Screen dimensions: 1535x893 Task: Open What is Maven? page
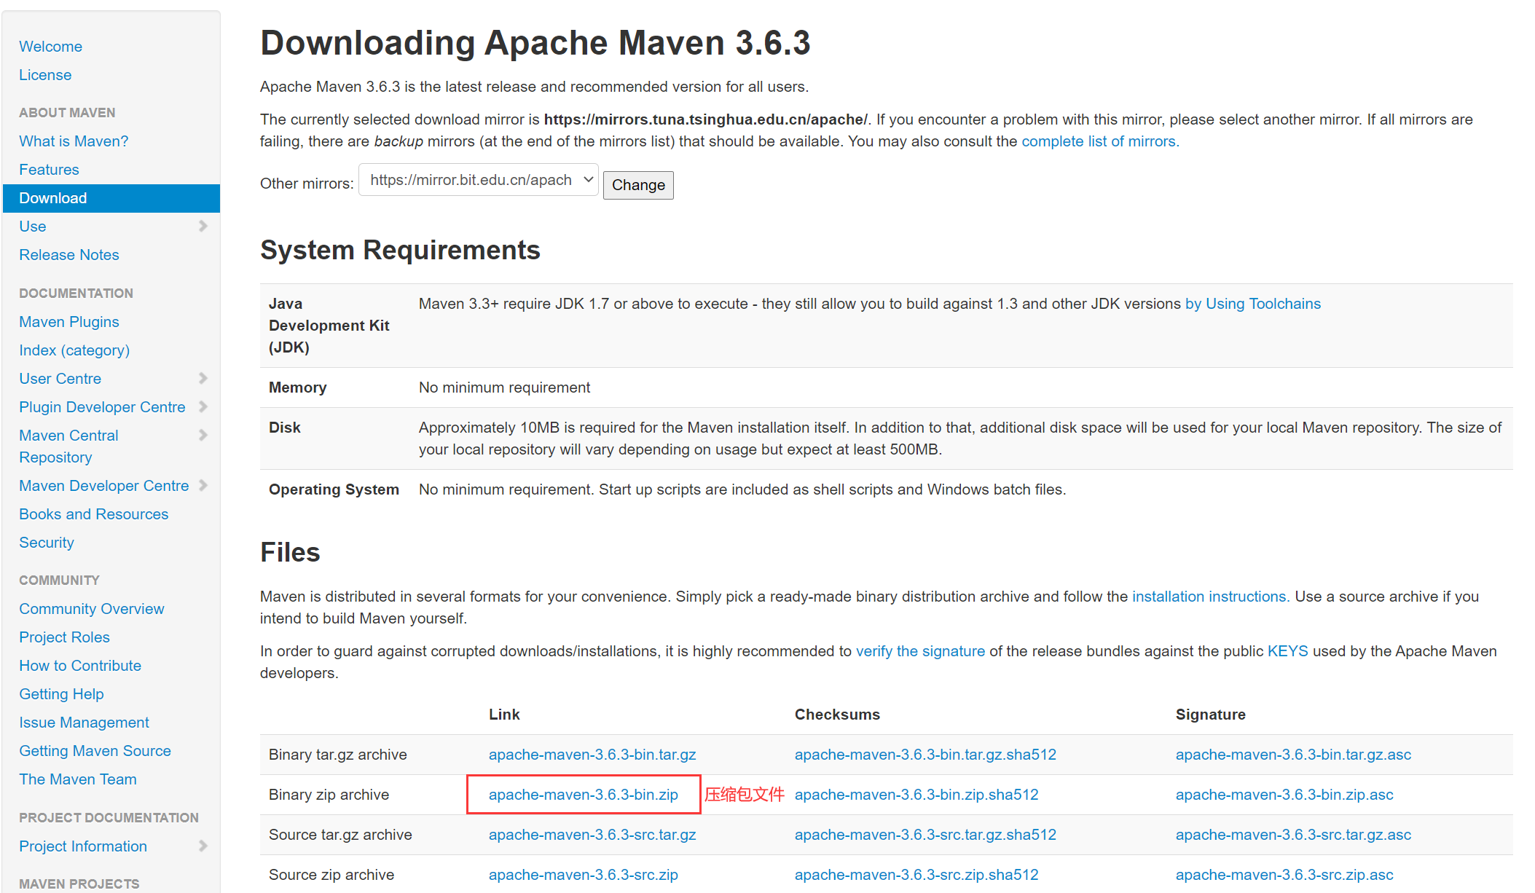coord(74,141)
